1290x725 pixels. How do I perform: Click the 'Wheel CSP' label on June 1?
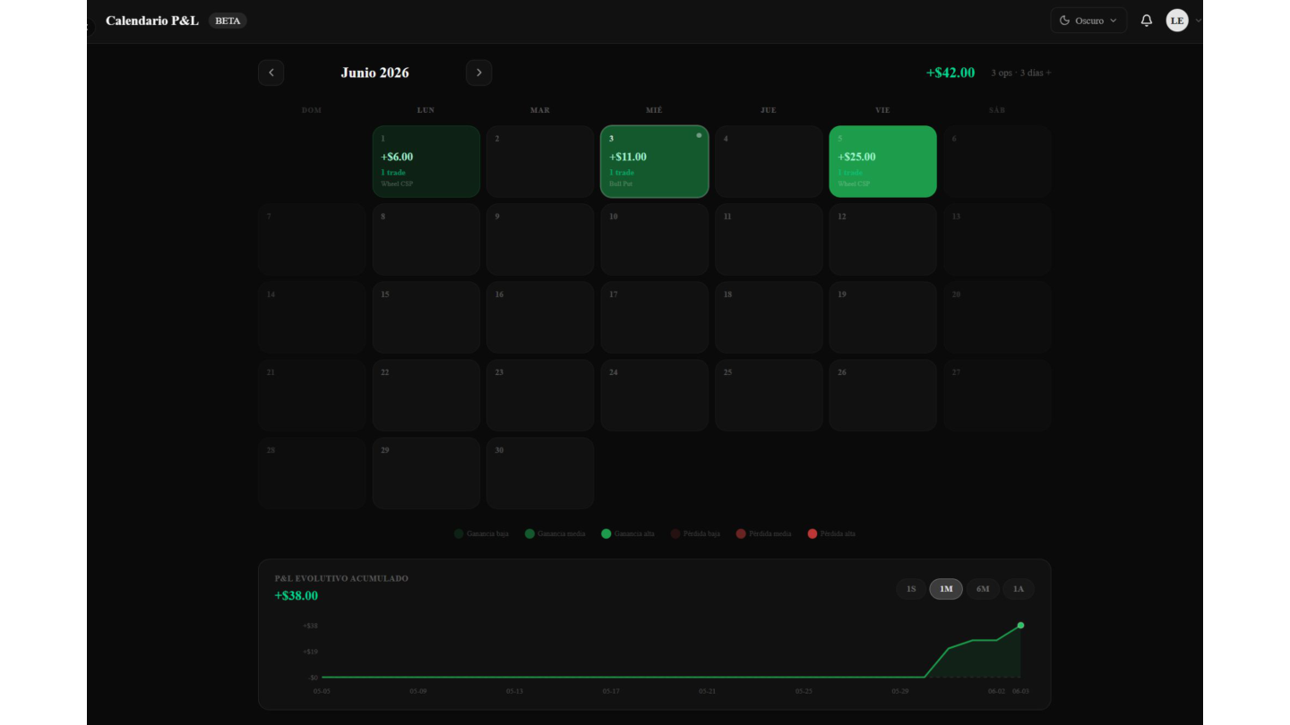coord(397,184)
